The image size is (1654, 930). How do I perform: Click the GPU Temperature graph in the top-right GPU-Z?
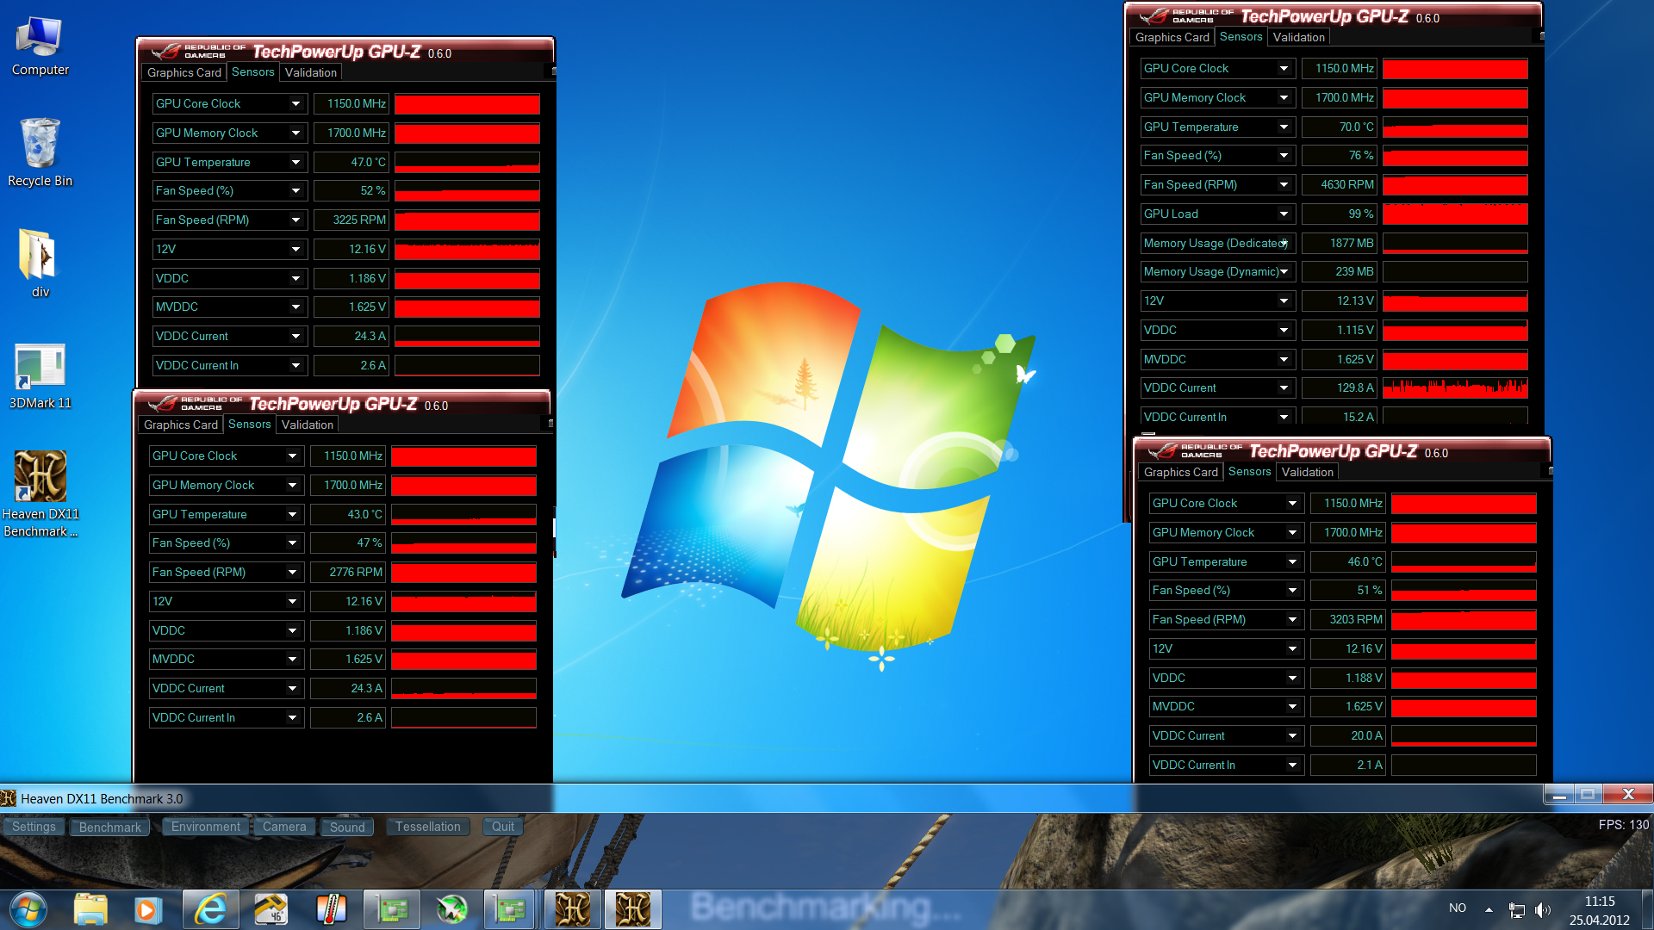[x=1455, y=127]
